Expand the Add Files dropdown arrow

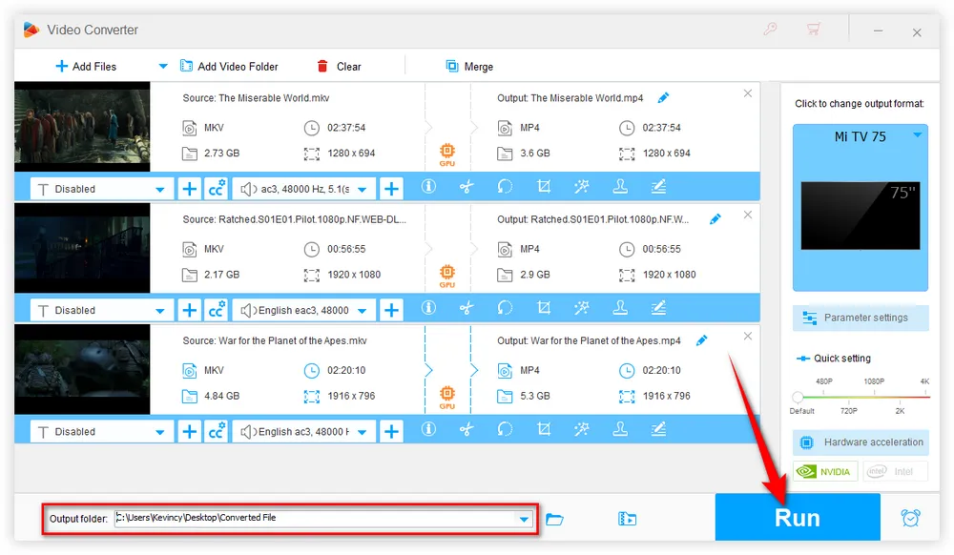click(x=162, y=66)
